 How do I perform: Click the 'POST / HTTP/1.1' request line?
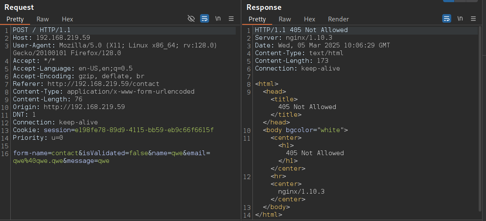42,30
